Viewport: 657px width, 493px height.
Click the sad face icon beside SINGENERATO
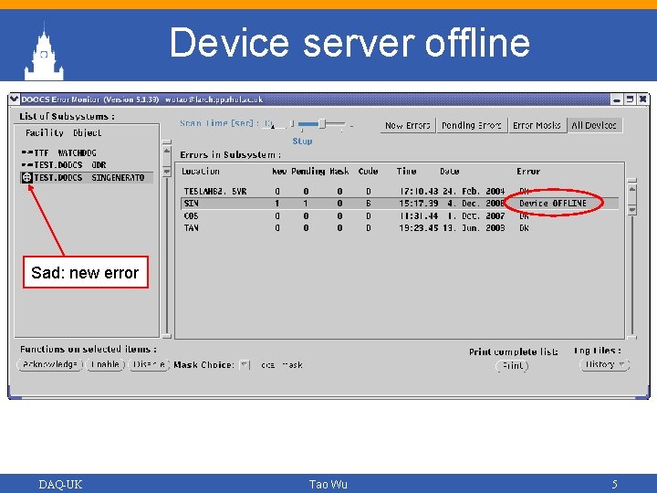[x=26, y=177]
